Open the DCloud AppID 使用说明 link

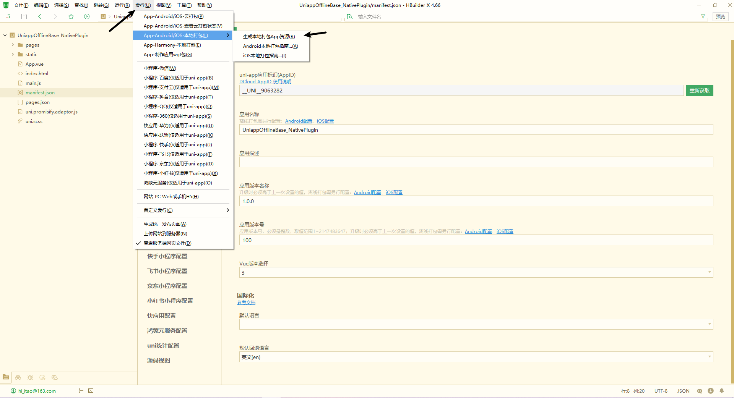265,82
